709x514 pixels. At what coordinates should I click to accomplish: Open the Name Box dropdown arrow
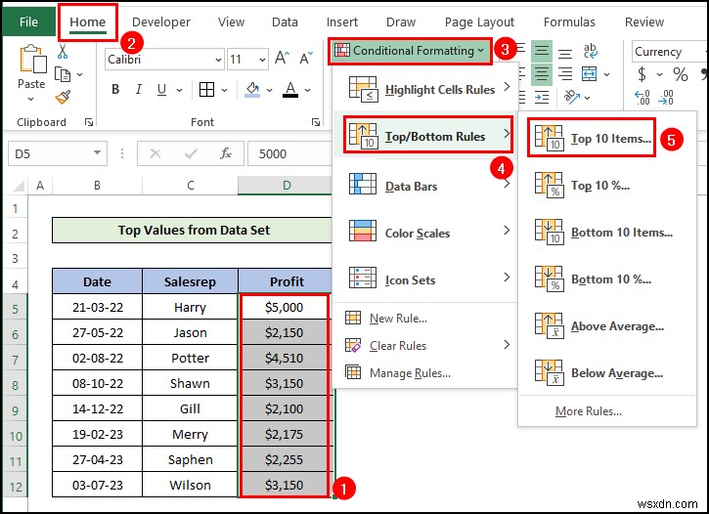pyautogui.click(x=97, y=152)
